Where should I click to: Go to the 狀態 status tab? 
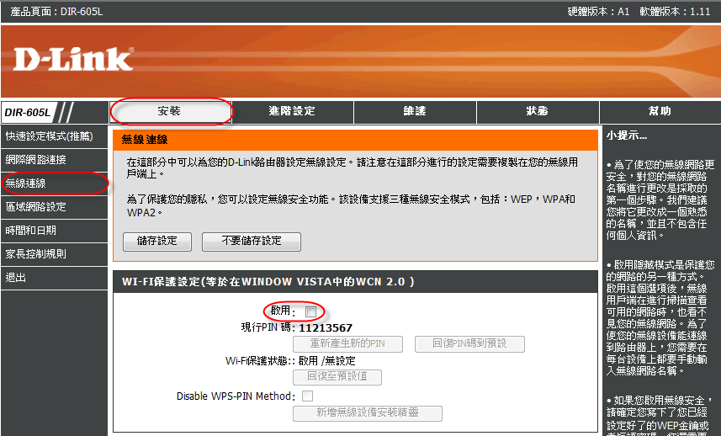(x=538, y=112)
